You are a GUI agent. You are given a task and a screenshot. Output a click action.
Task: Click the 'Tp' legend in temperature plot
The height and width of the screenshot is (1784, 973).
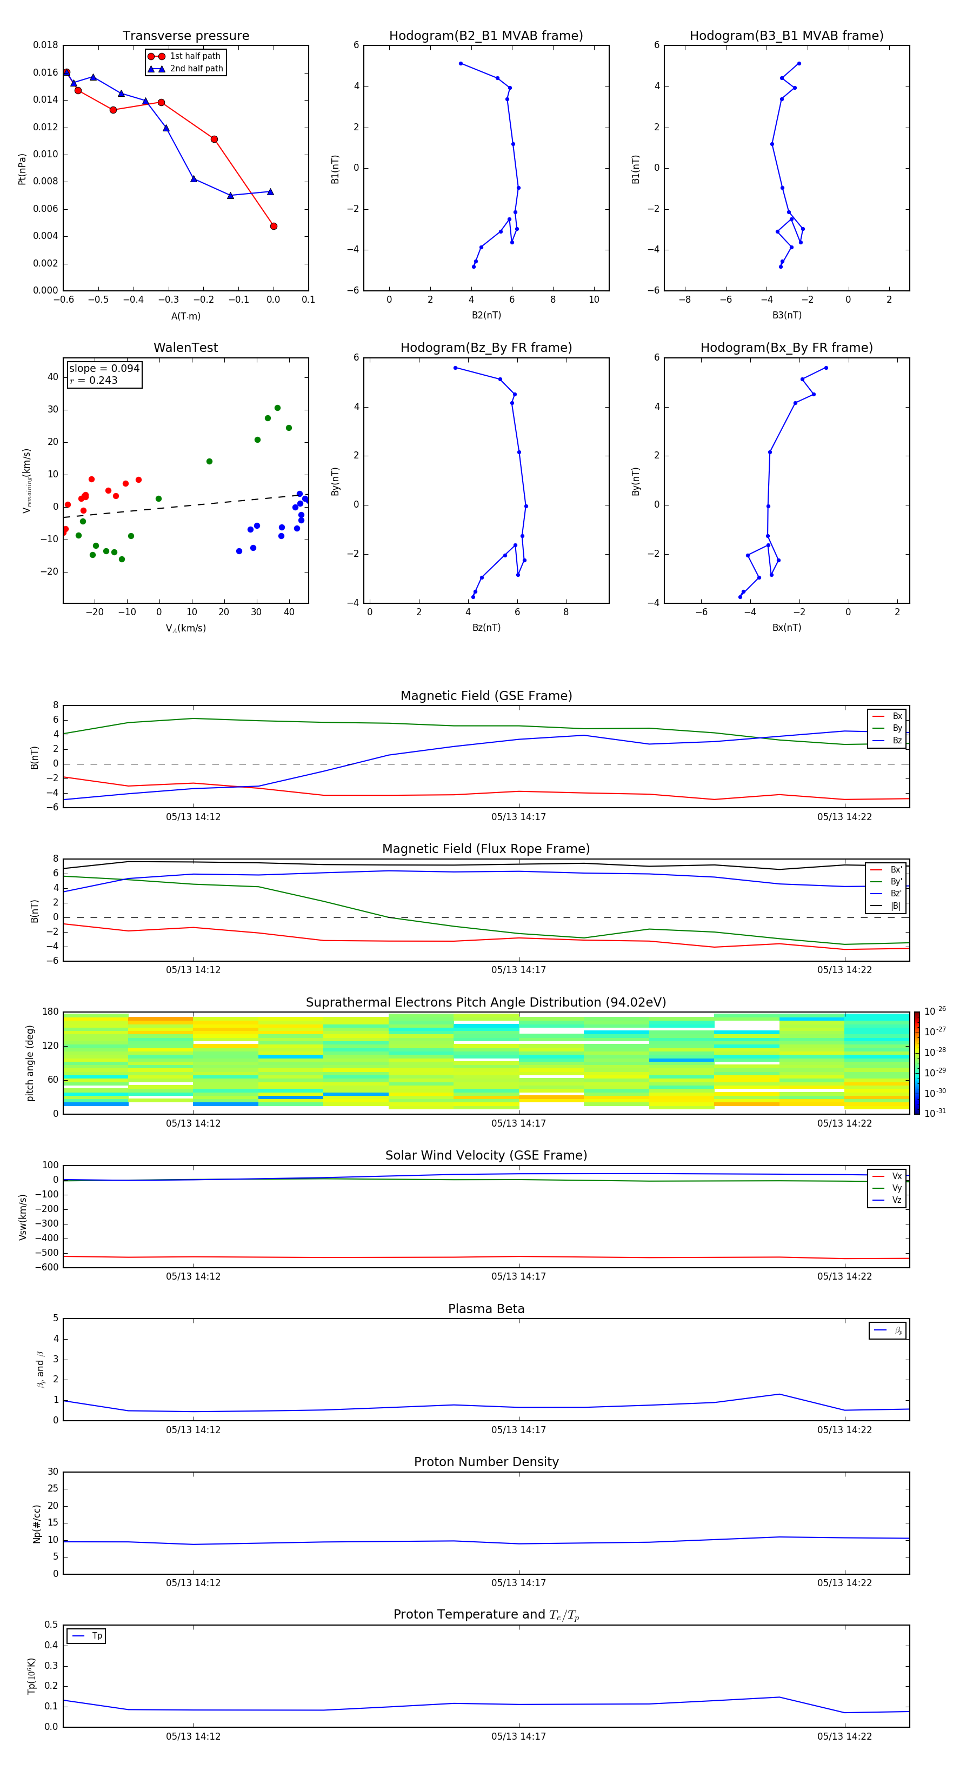coord(86,1636)
